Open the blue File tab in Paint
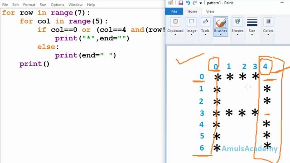 [174, 11]
